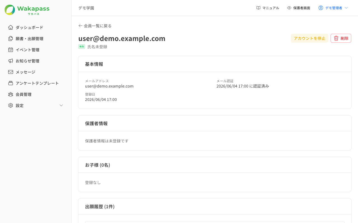Click the dashboard home icon
The height and width of the screenshot is (223, 358).
tap(11, 27)
